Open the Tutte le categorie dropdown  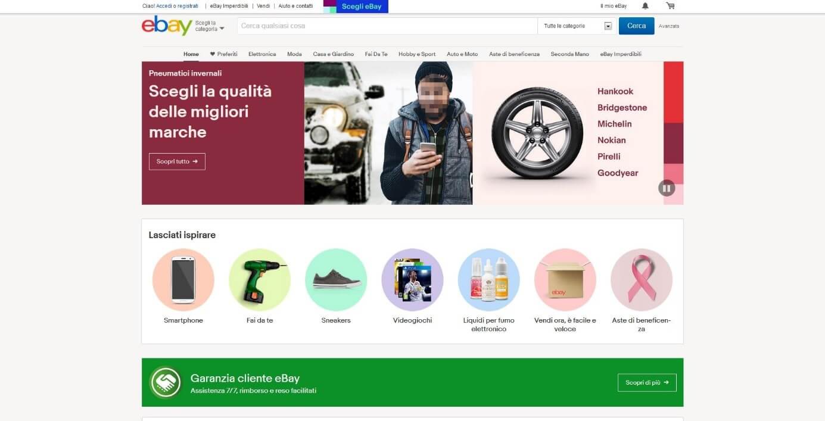pos(578,26)
